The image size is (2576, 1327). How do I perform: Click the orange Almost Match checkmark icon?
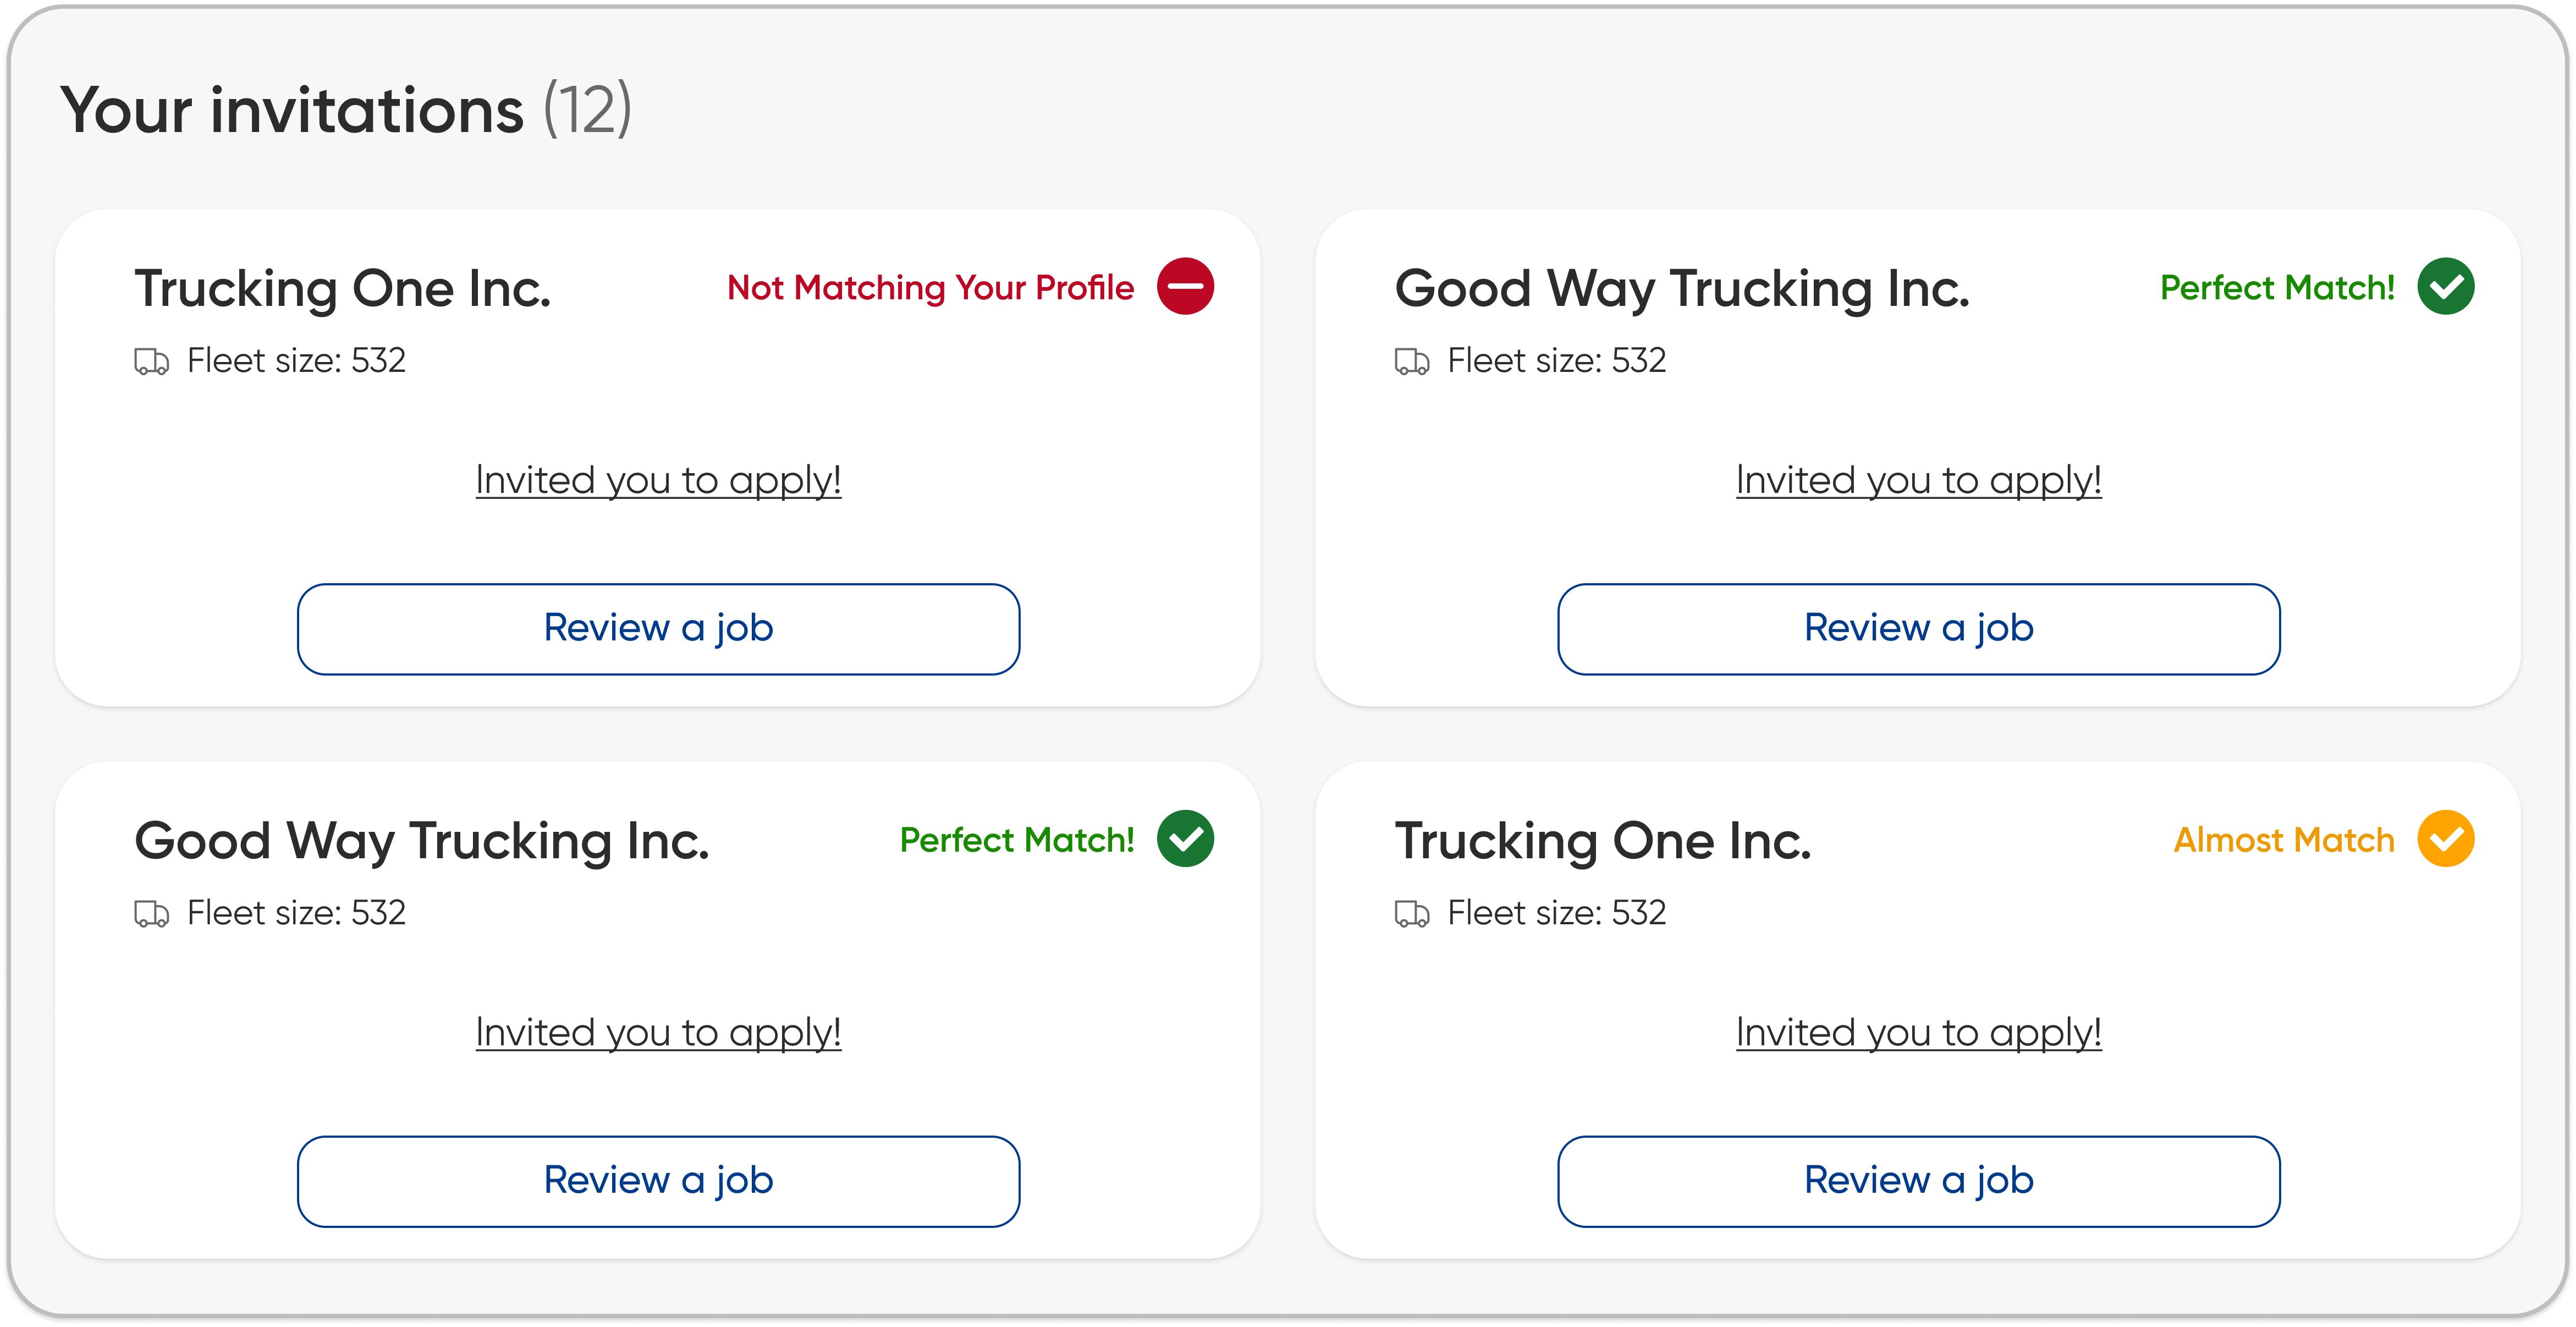point(2445,838)
